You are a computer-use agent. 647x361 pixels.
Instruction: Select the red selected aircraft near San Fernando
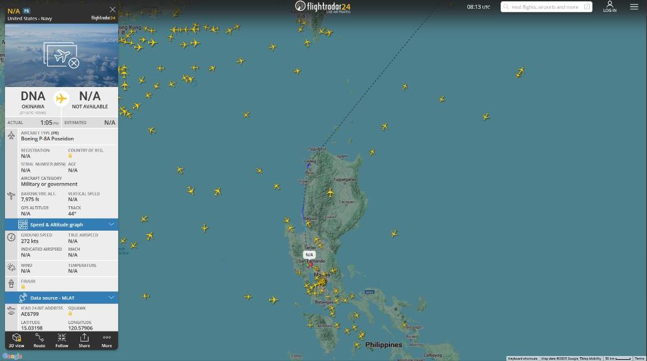[x=310, y=264]
